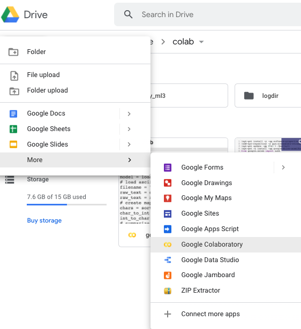Click the Google Data Studio icon

(168, 260)
